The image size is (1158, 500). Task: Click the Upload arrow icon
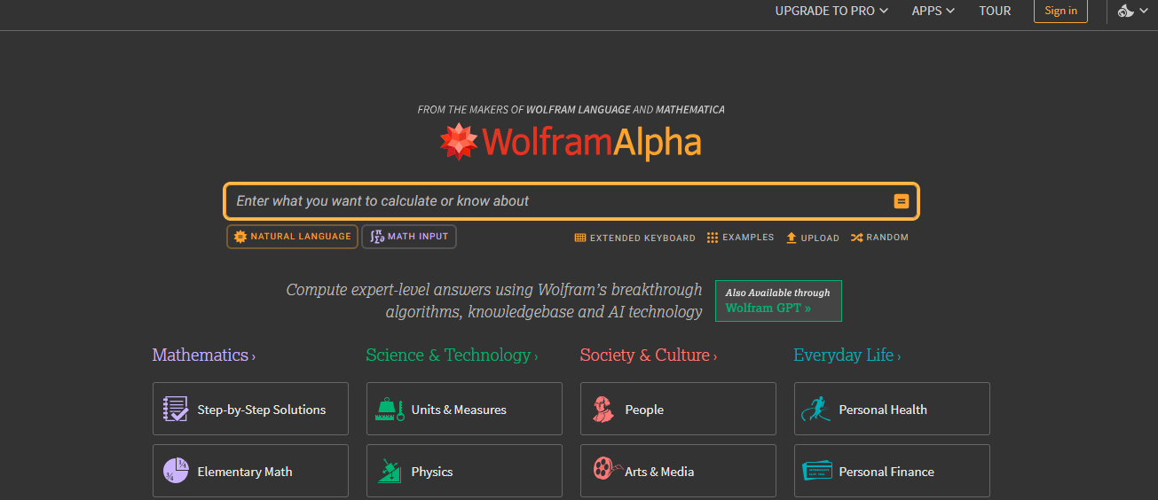pos(792,238)
